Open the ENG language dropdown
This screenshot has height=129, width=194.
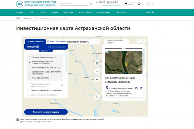point(150,4)
